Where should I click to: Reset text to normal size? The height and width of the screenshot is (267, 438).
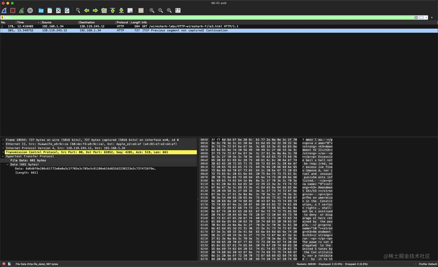pos(169,10)
